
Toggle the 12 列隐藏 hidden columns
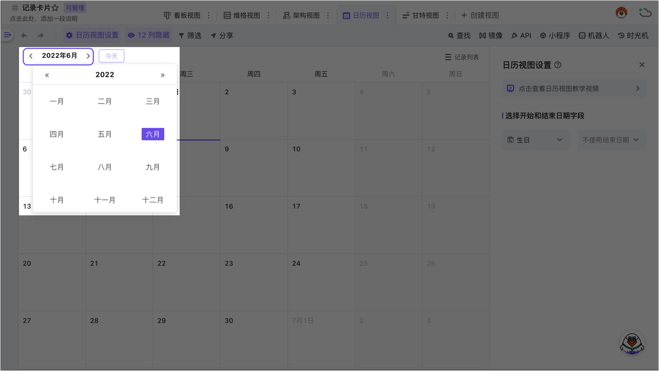148,35
